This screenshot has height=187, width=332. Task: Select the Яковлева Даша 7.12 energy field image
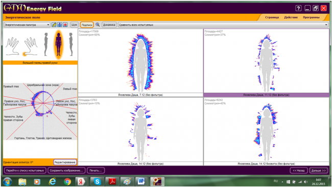(140, 61)
